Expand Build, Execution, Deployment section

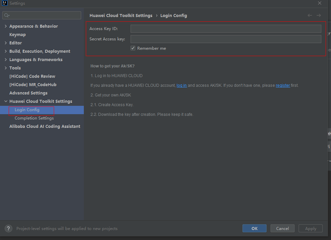(x=6, y=51)
